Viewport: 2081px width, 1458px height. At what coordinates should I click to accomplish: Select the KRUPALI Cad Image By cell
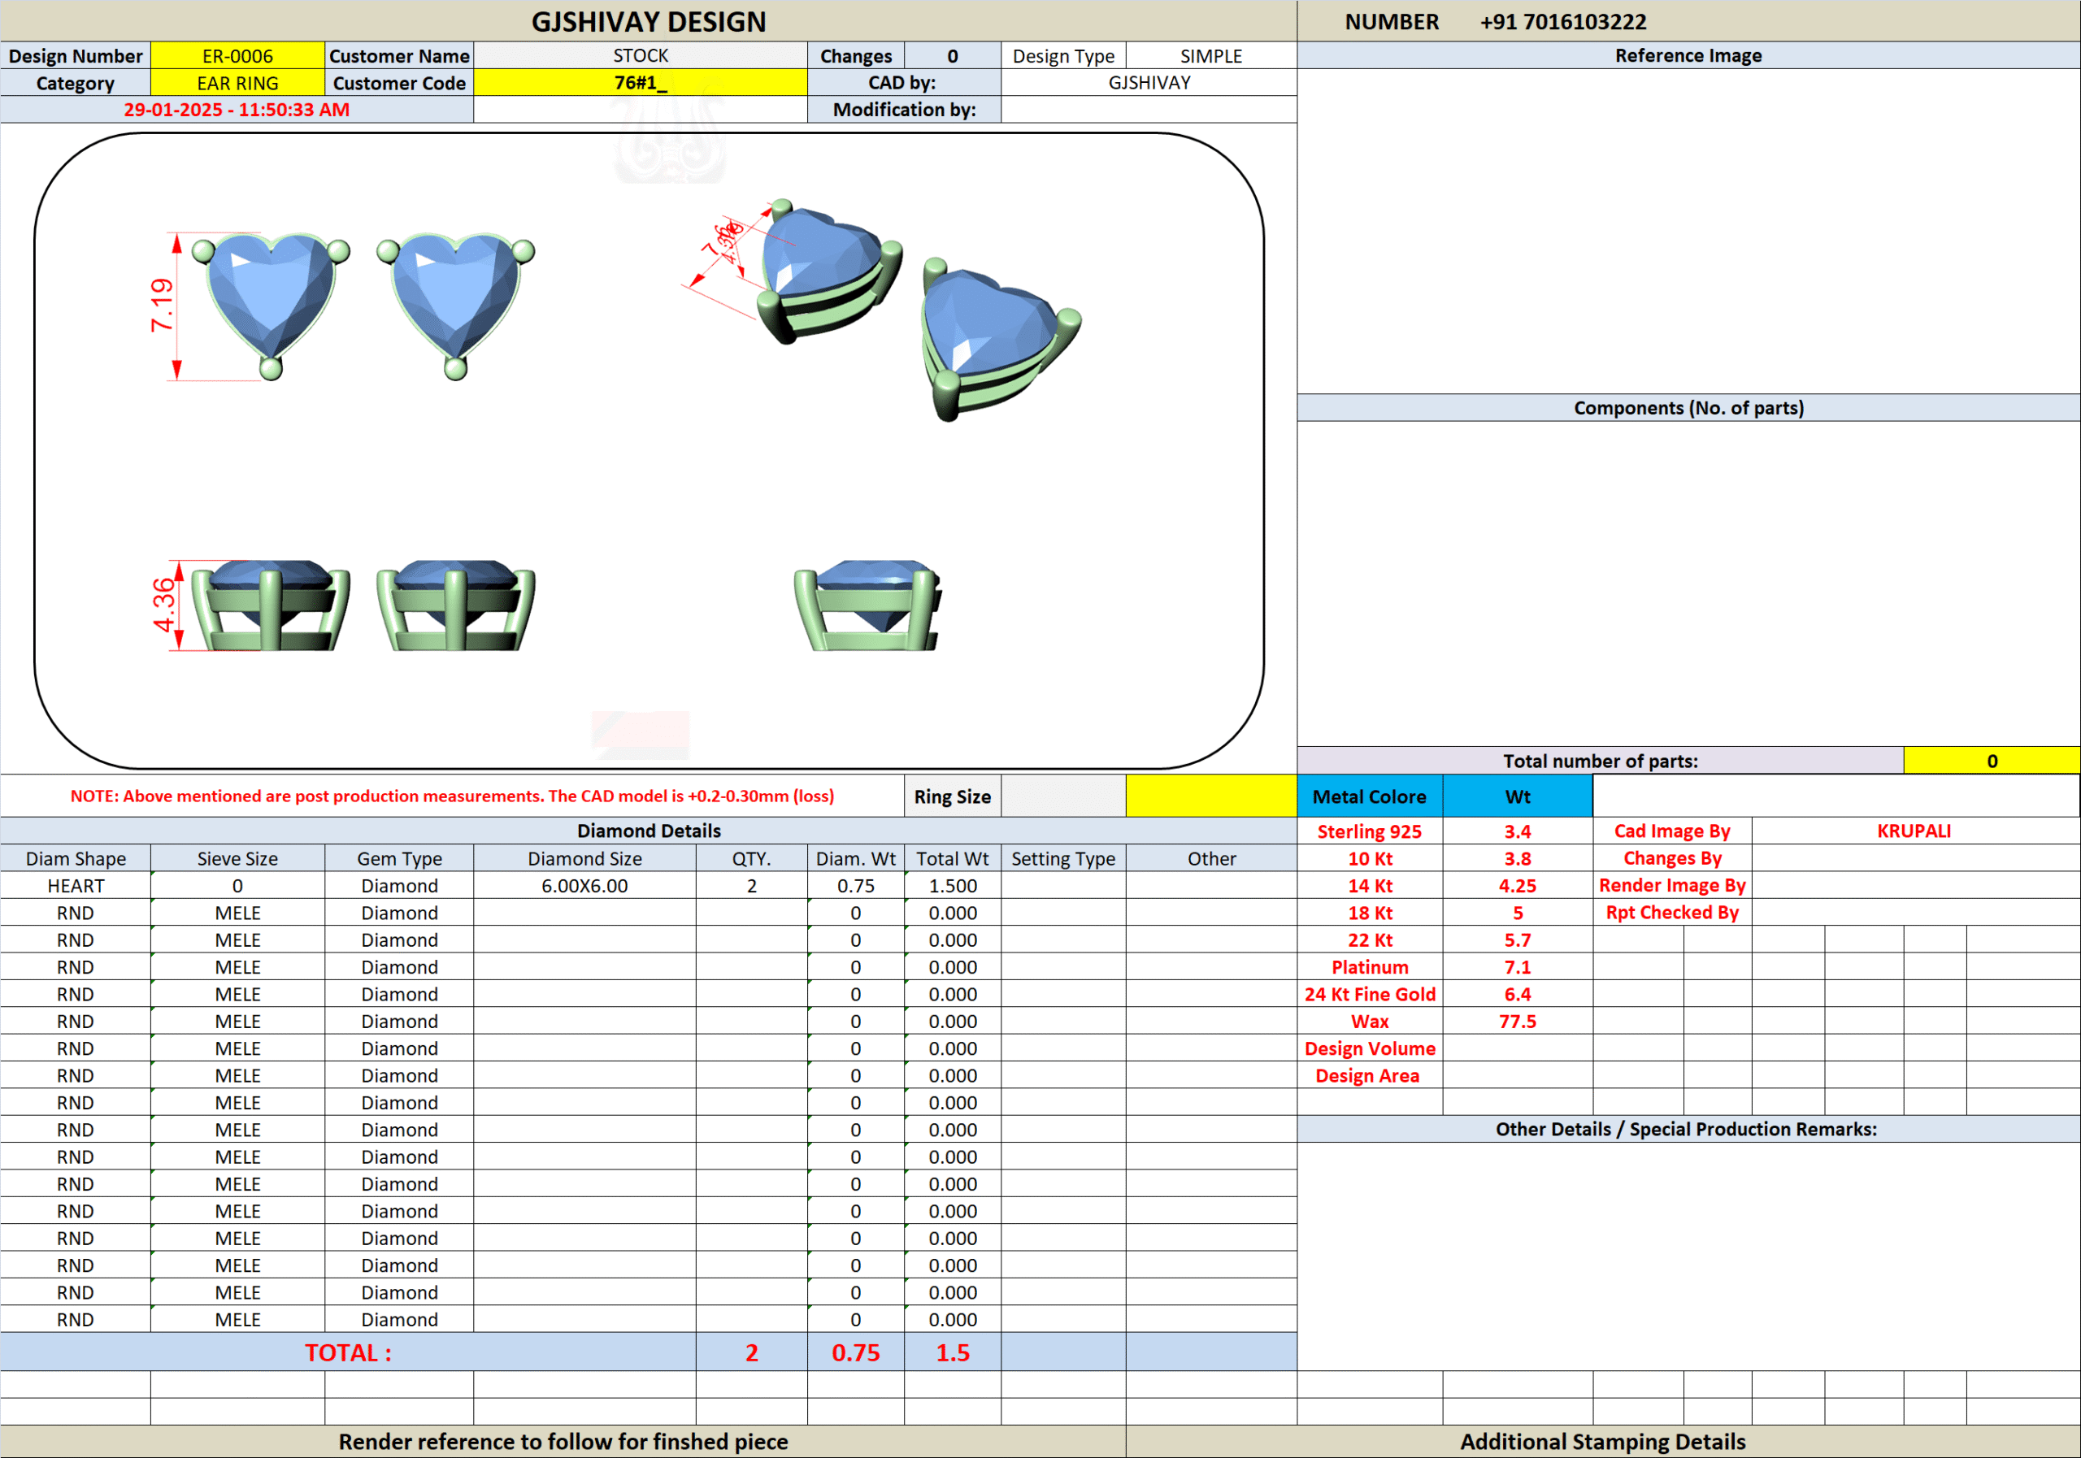[1914, 831]
